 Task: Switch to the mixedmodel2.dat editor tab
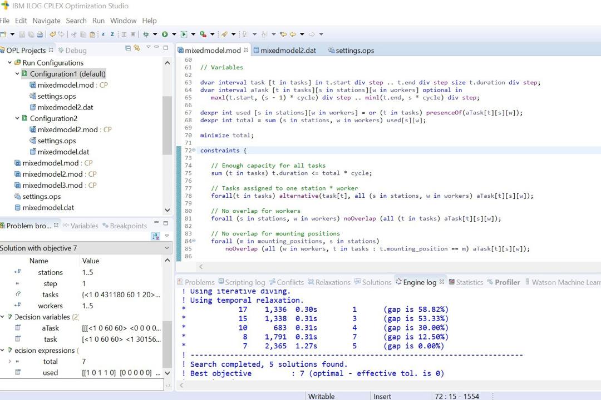(284, 51)
